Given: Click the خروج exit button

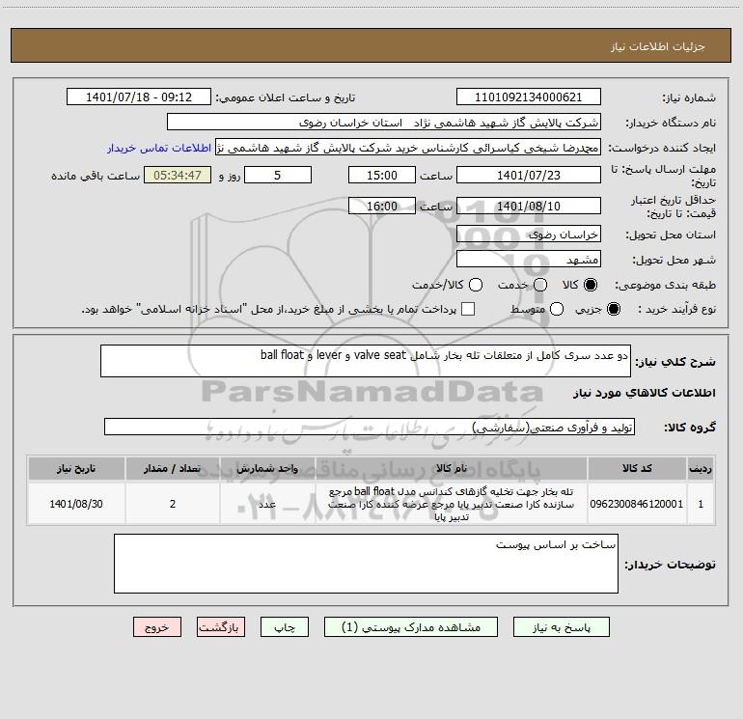Looking at the screenshot, I should click(157, 627).
